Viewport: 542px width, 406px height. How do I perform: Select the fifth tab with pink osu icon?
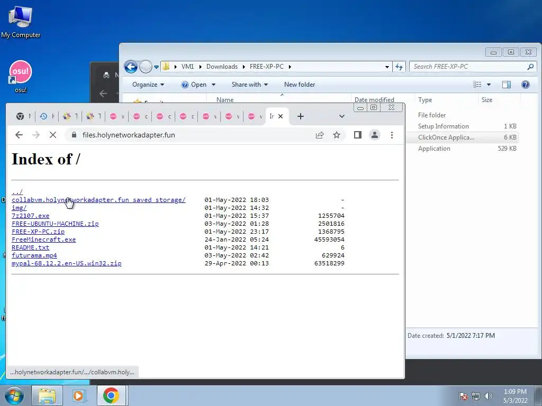[x=116, y=116]
